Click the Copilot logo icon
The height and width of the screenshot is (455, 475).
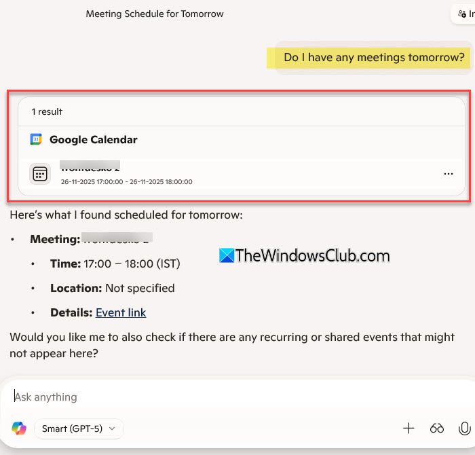pos(19,429)
